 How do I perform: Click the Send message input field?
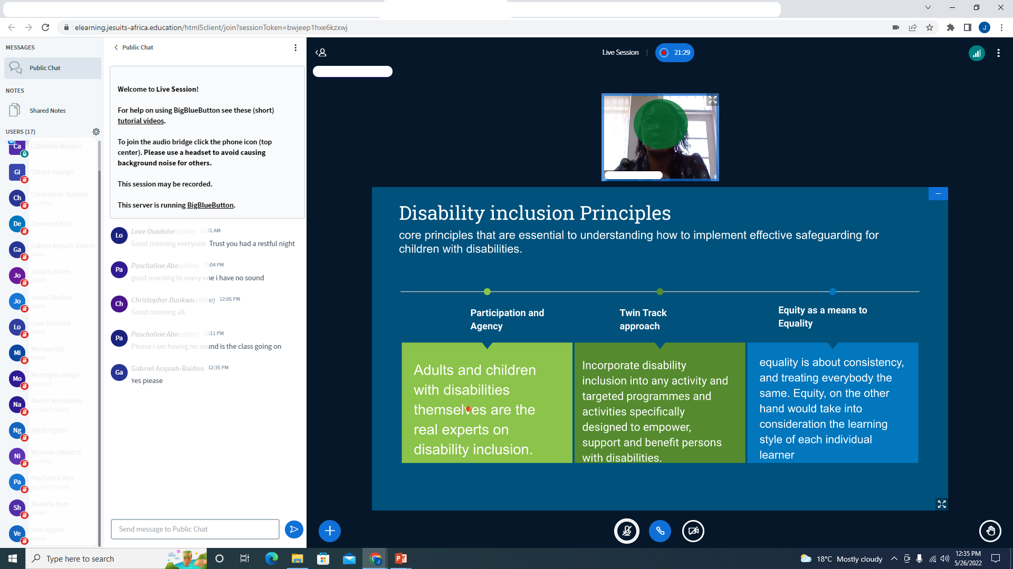pyautogui.click(x=195, y=529)
